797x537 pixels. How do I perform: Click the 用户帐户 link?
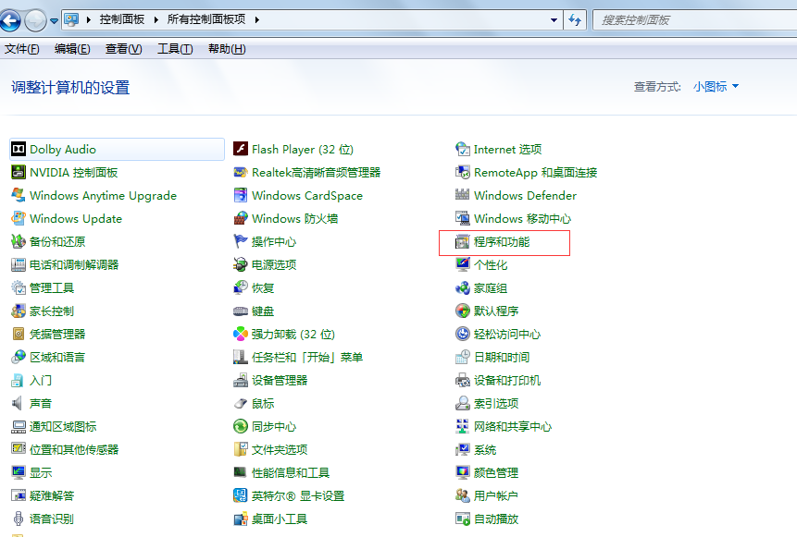pyautogui.click(x=495, y=496)
